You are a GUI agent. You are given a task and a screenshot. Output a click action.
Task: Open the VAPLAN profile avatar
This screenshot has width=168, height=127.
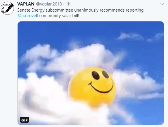pos(7,8)
